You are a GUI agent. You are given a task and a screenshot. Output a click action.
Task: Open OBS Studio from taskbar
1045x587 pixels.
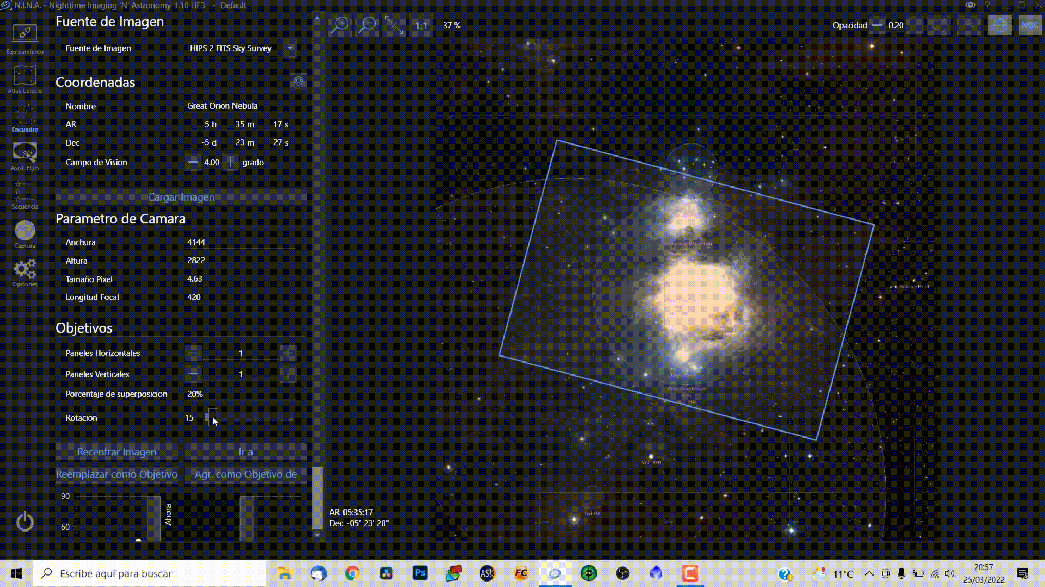623,573
